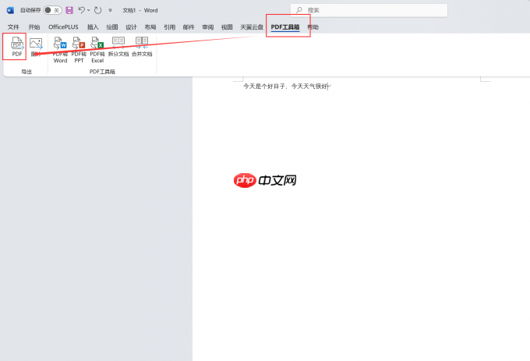Open PDF to Word converter

60,50
